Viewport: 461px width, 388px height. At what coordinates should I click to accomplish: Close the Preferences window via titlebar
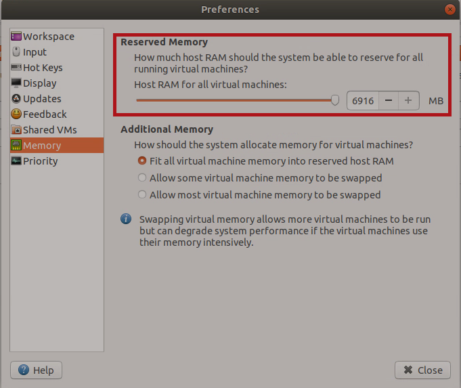click(x=449, y=9)
